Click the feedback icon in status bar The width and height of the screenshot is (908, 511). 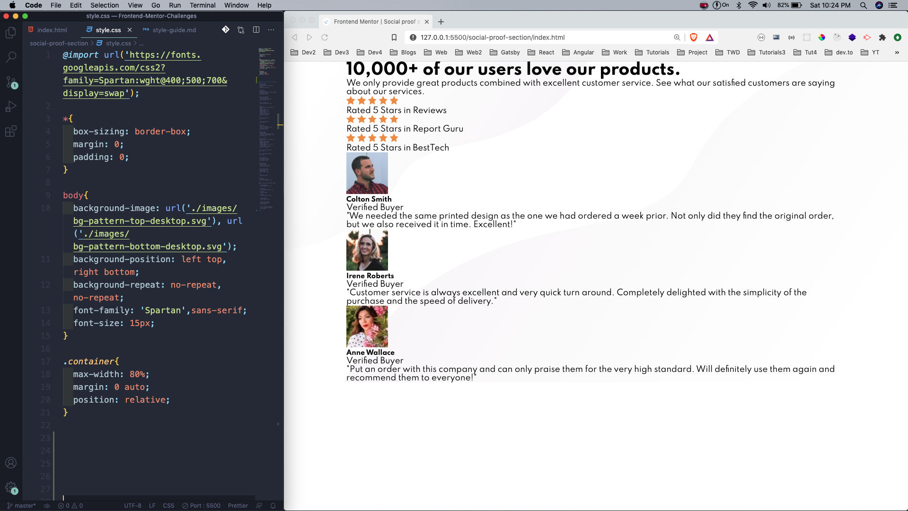pyautogui.click(x=259, y=506)
